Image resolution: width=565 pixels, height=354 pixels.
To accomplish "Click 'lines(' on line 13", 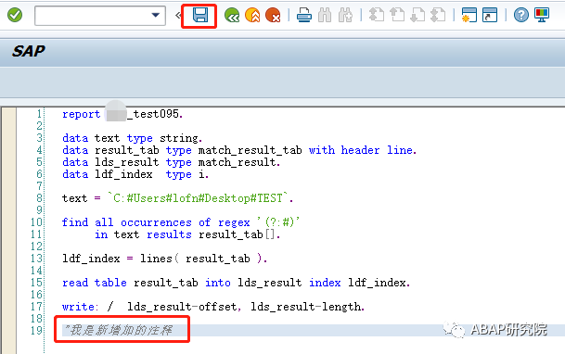I will click(x=160, y=259).
